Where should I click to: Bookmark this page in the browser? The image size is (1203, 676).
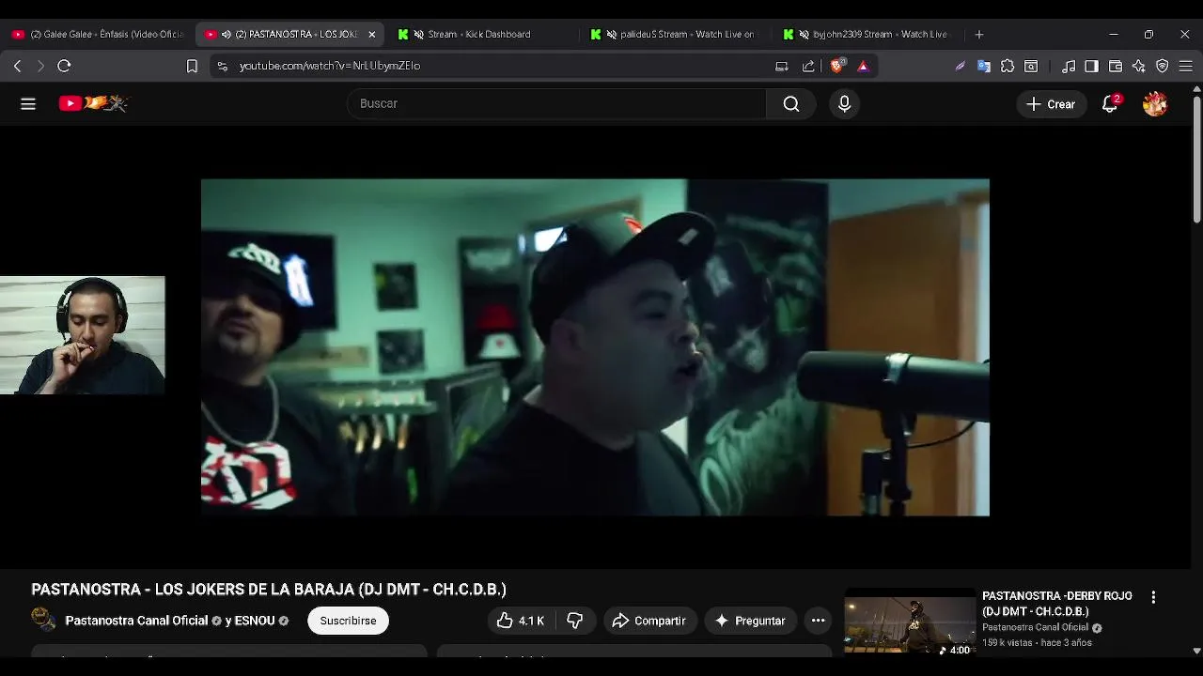click(192, 66)
